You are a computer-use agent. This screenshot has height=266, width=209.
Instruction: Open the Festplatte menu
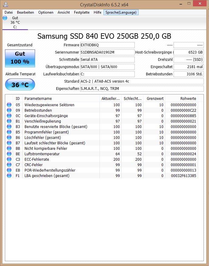82,12
